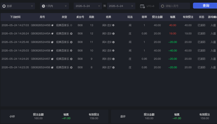This screenshot has width=217, height=124.
Task: Copy round number GB0826524458
Action: [x=52, y=51]
